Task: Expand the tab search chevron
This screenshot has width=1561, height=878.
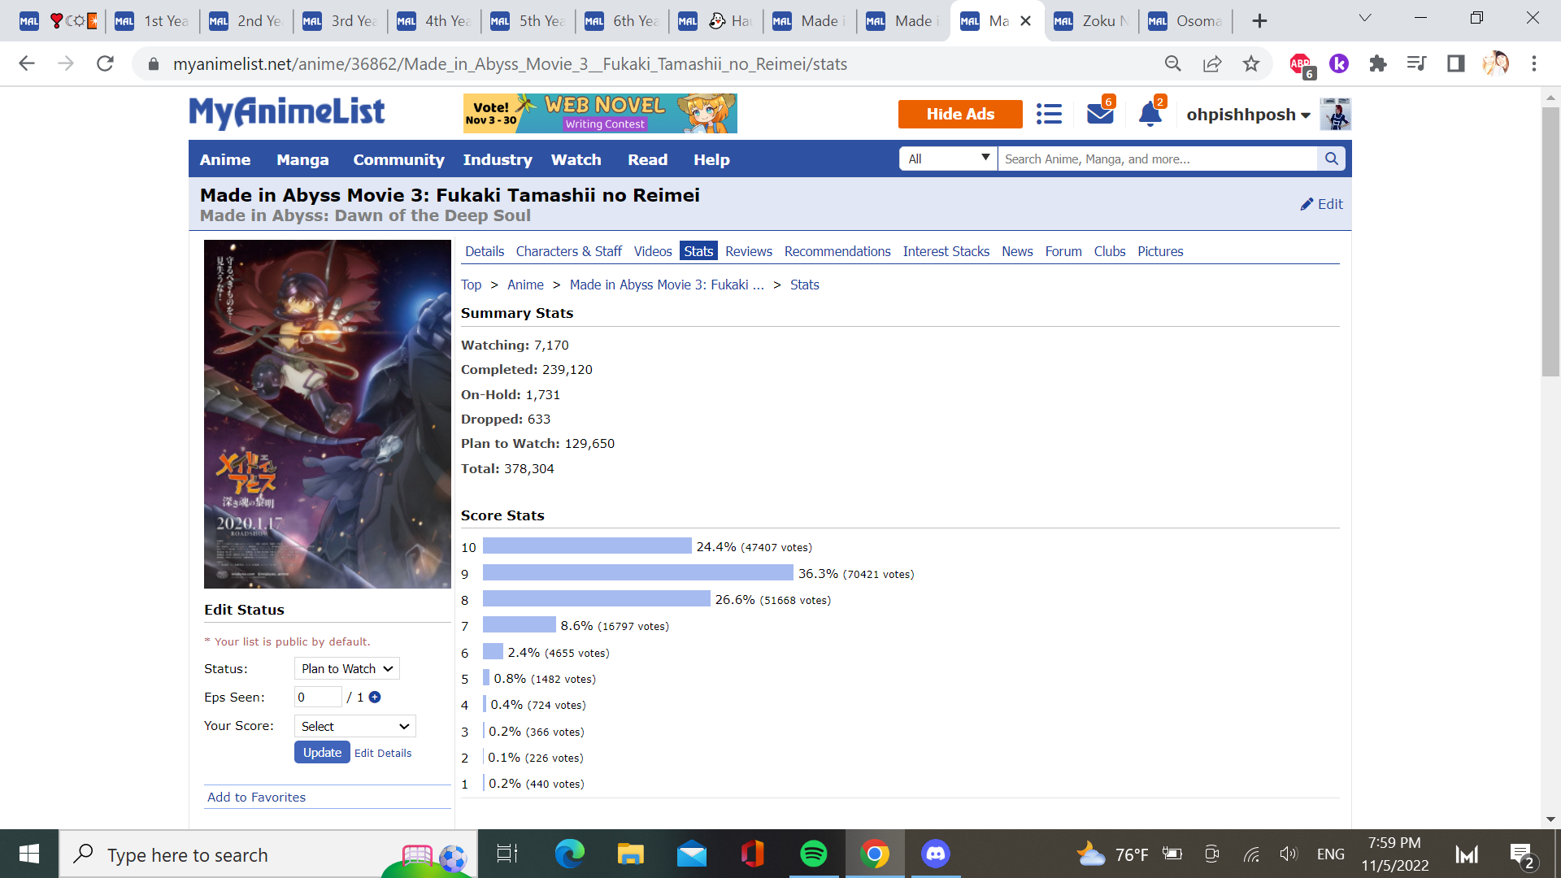Action: tap(1365, 18)
